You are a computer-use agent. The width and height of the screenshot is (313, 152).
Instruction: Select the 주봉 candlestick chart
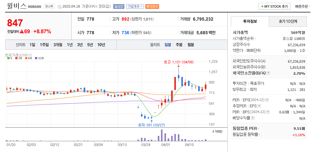[179, 45]
